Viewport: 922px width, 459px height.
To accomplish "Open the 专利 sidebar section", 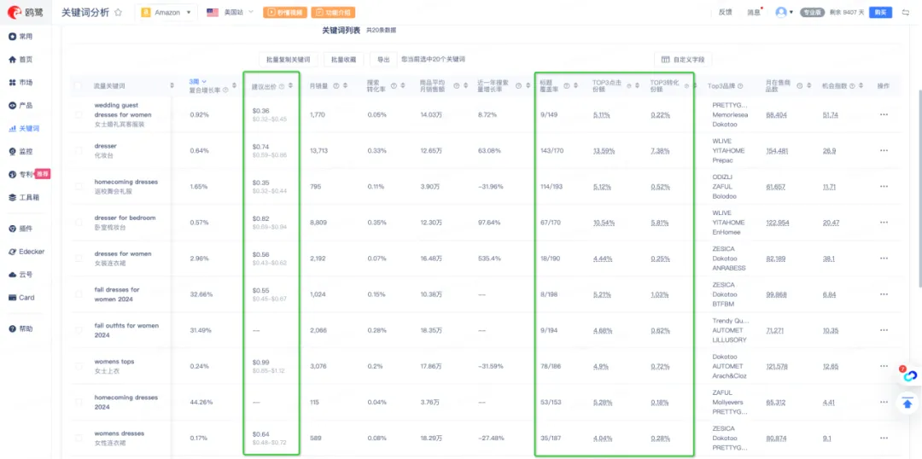I will (x=21, y=174).
